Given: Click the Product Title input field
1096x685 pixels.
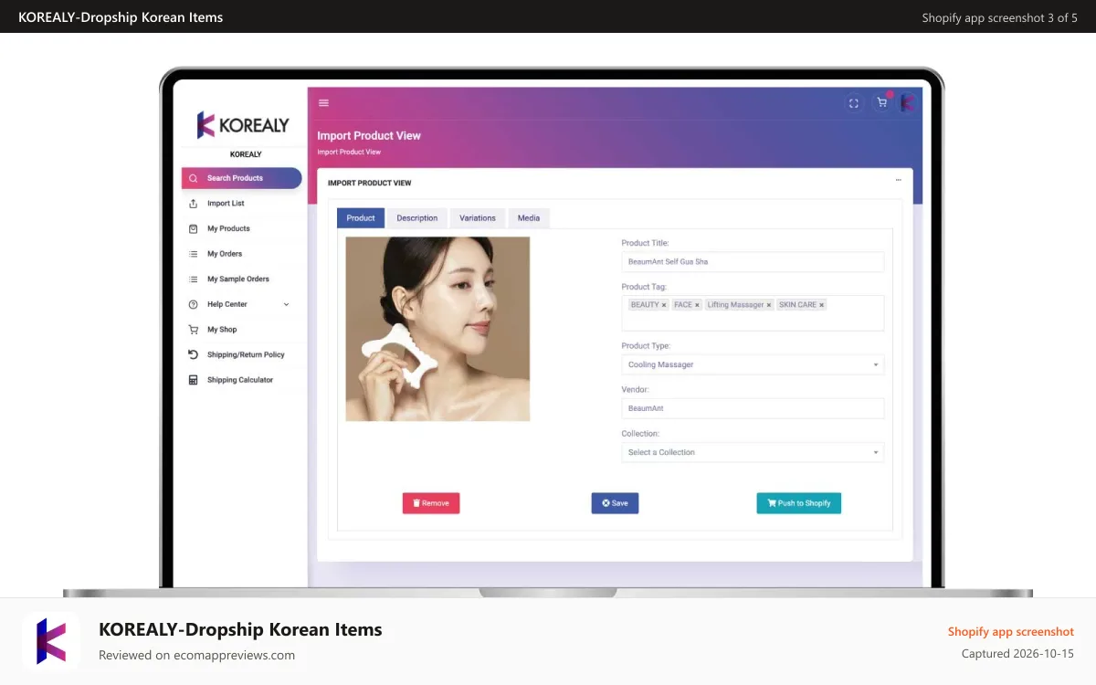Looking at the screenshot, I should click(x=753, y=262).
